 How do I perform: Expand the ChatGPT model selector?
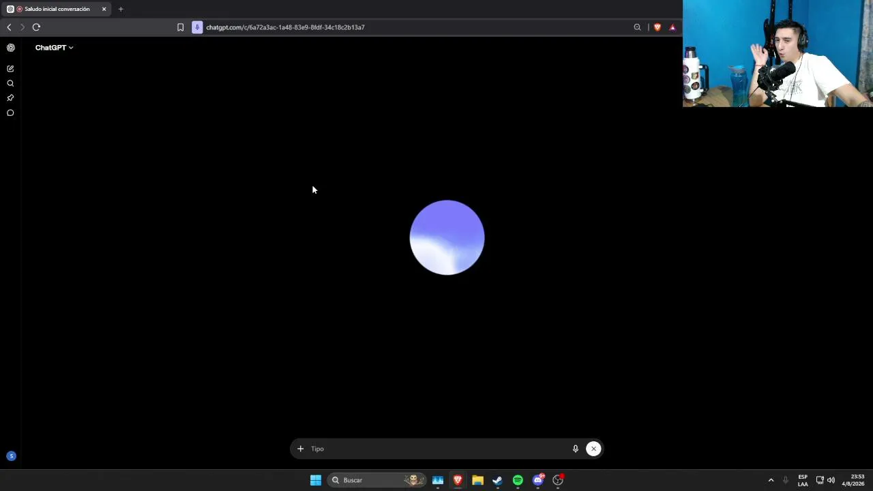(x=54, y=48)
